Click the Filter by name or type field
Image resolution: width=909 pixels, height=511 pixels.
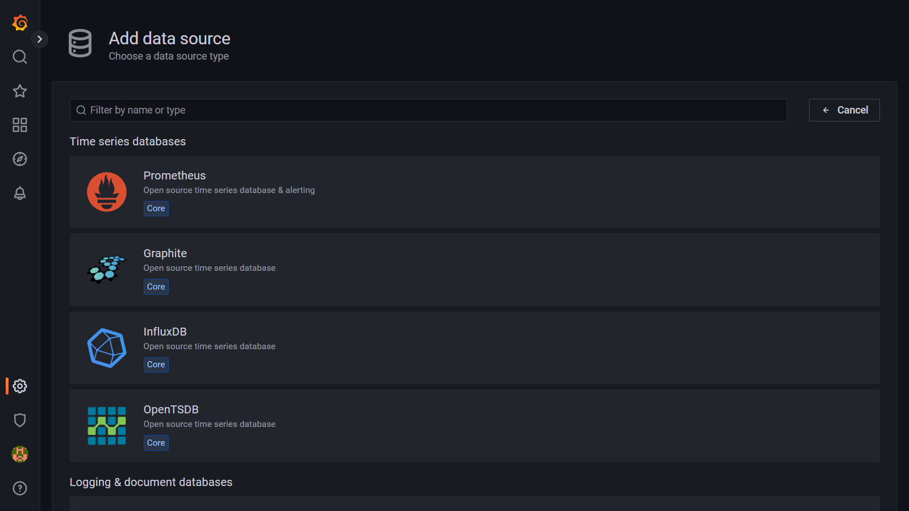(428, 110)
